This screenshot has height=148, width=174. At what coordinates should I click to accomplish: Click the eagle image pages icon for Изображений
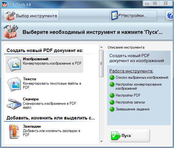coord(14,64)
